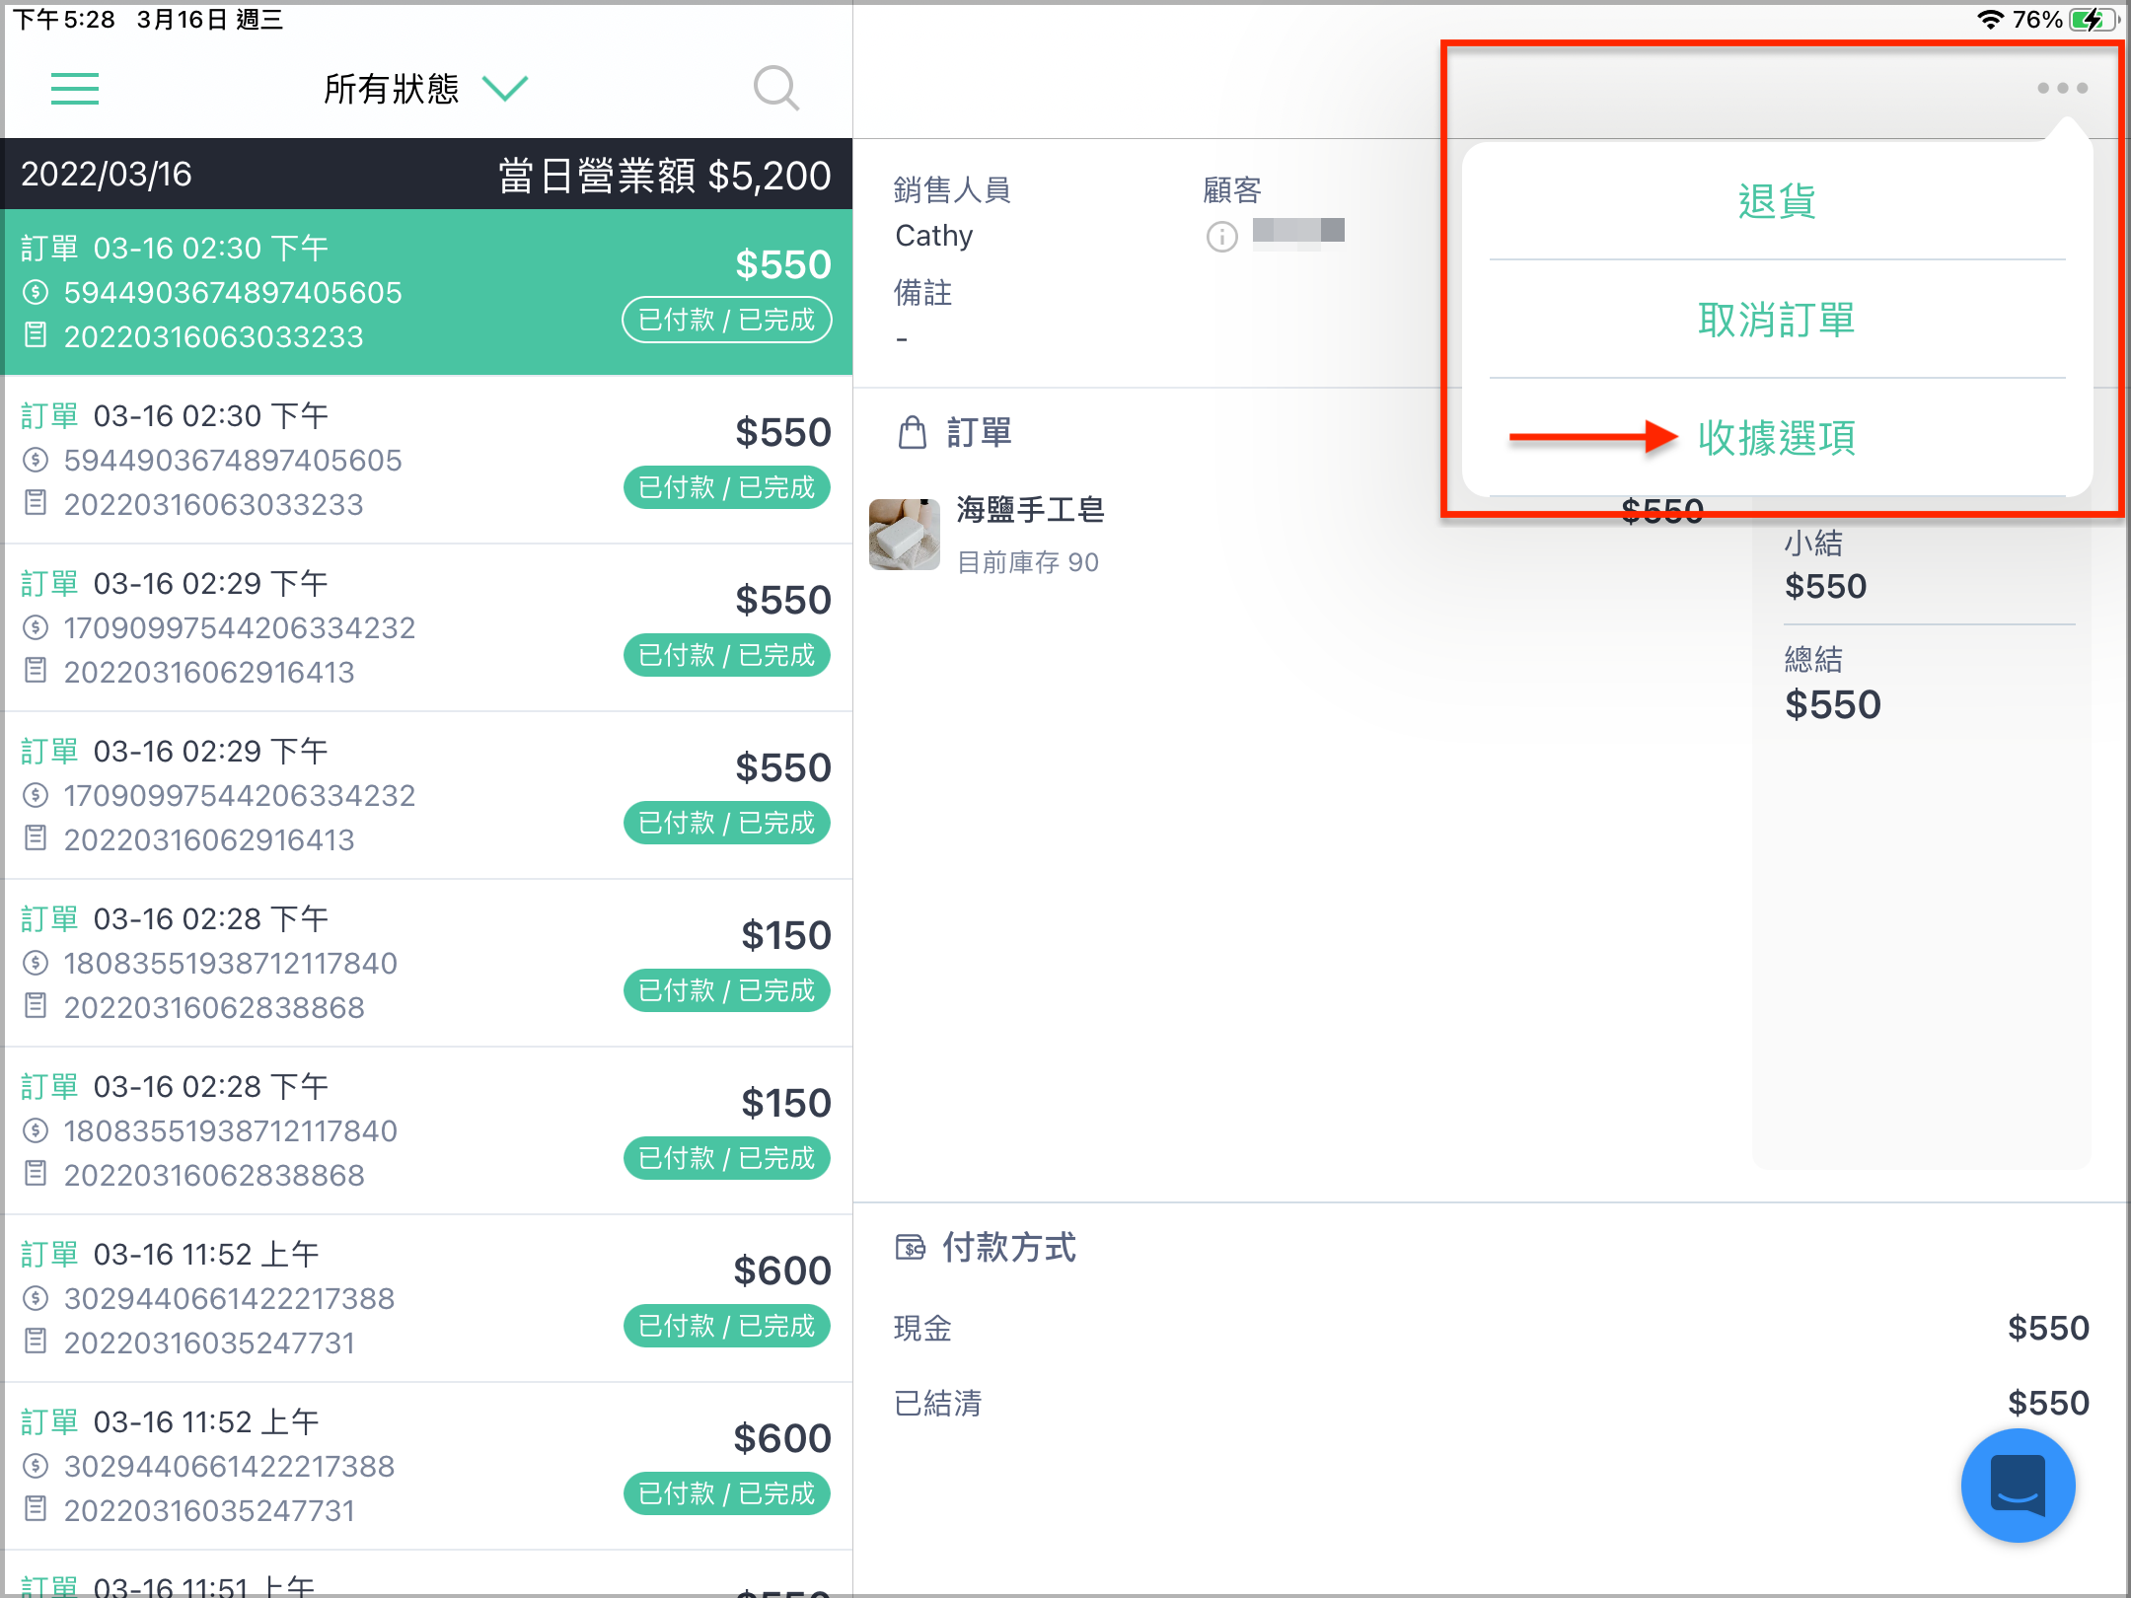Tap the Cathy salesperson name
Image resolution: width=2131 pixels, height=1598 pixels.
tap(933, 236)
